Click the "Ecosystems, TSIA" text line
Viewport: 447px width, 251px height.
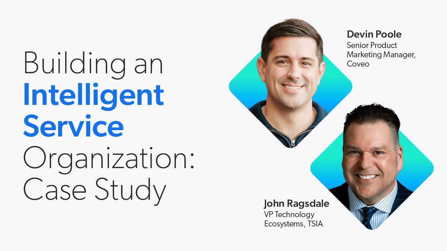point(294,224)
